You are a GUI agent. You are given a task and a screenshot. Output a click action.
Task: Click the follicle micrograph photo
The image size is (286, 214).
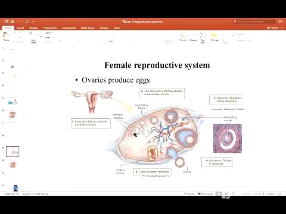click(228, 139)
